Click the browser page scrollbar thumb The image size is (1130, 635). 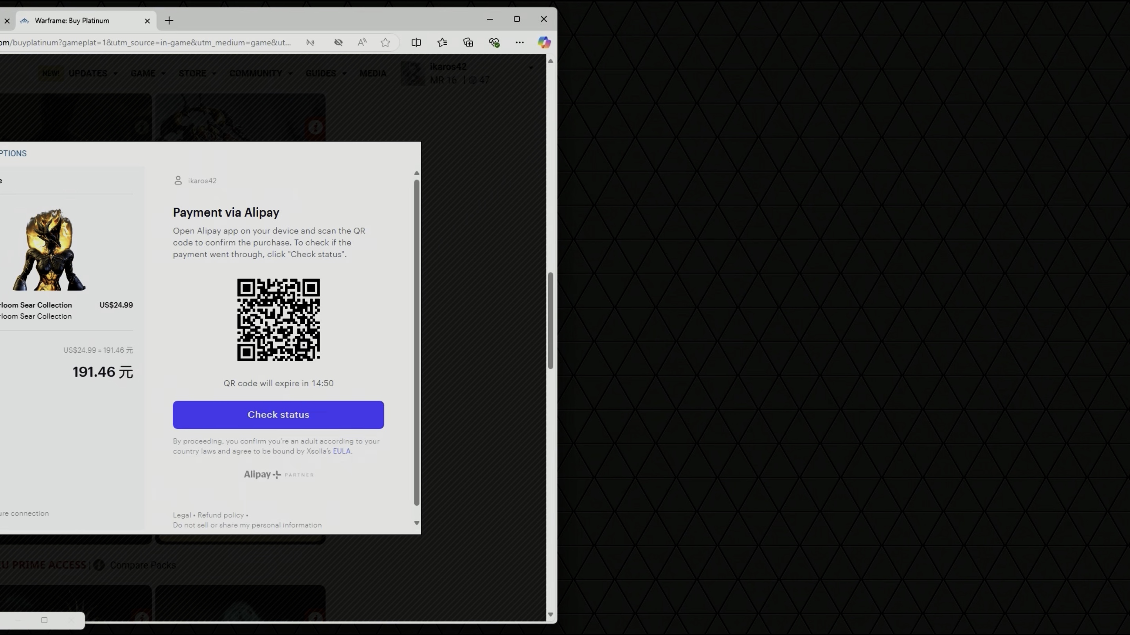[x=550, y=320]
